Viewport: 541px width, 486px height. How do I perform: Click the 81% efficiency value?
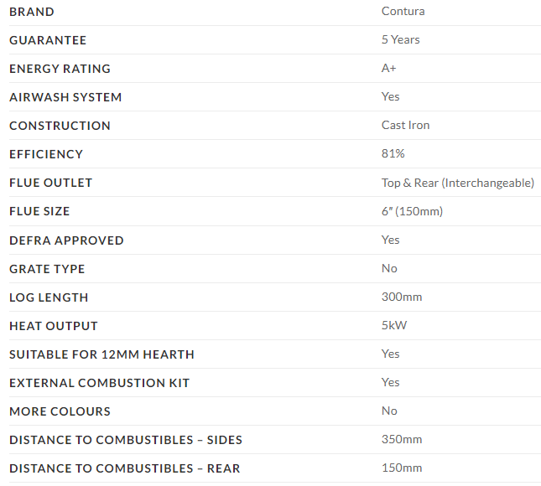[x=393, y=154]
